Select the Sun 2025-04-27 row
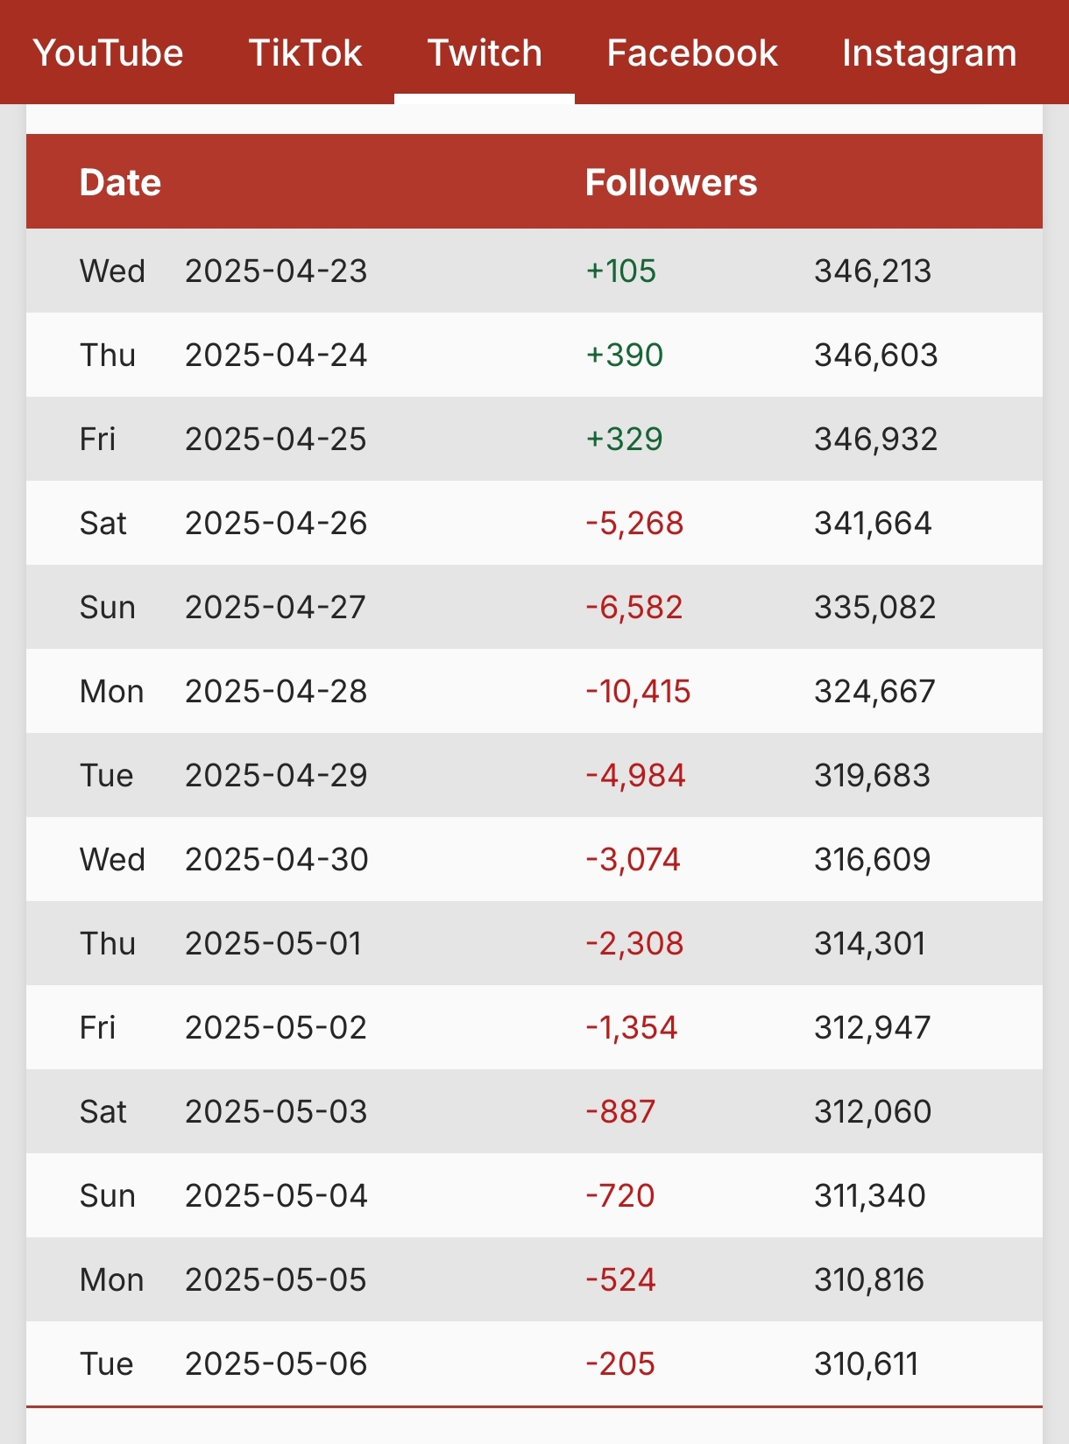Screen dimensions: 1069x1444 [534, 607]
